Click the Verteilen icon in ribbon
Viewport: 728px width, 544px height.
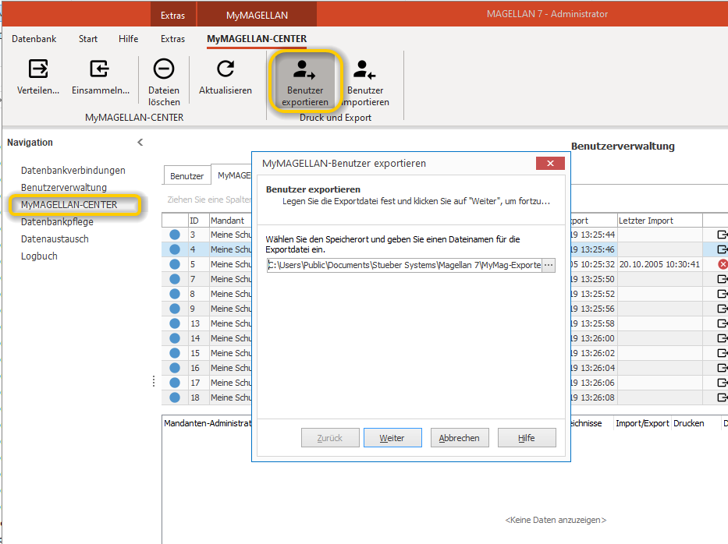[38, 69]
